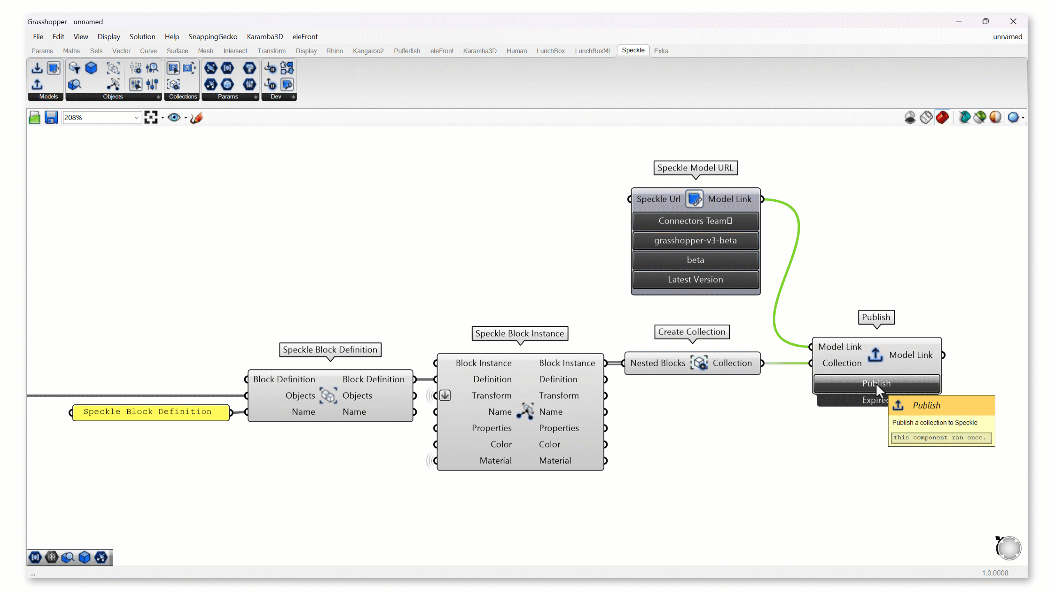
Task: Click the beta model selector button
Action: (x=695, y=260)
